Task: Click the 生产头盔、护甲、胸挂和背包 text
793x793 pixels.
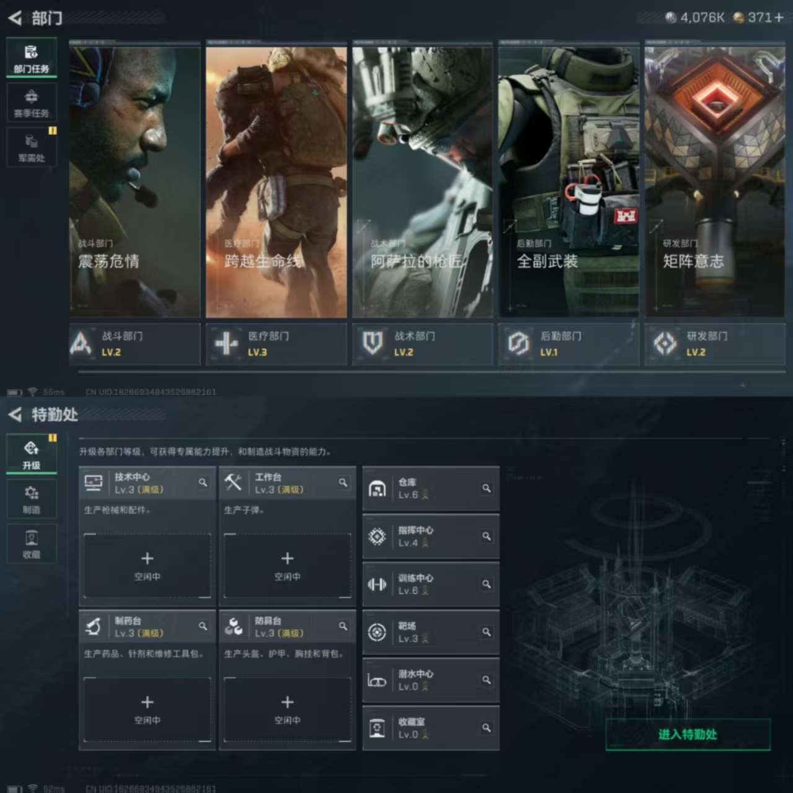Action: (x=284, y=654)
